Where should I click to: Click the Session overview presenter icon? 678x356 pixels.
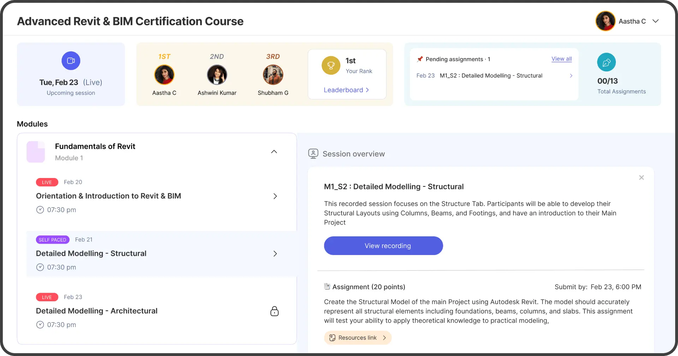[x=313, y=154]
